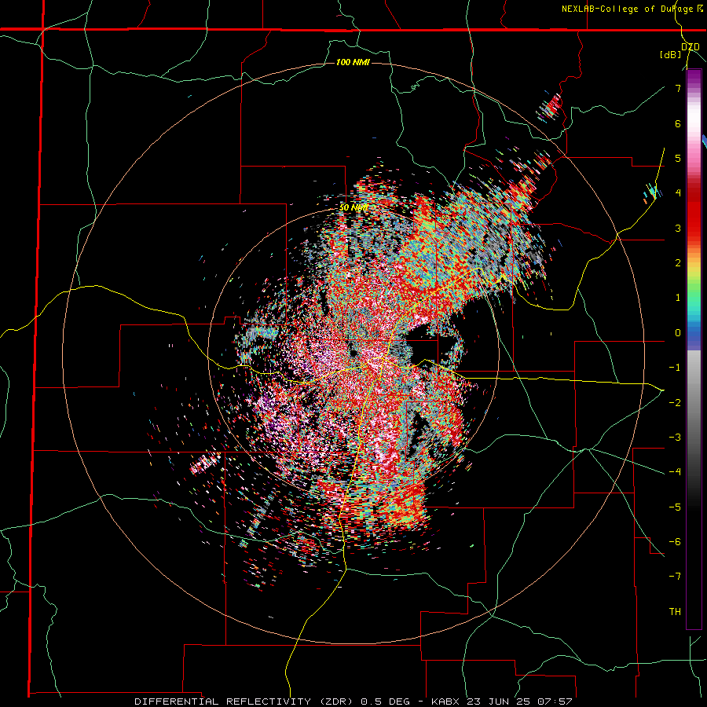Click the 6 value on color scale
Image resolution: width=707 pixels, height=707 pixels.
point(678,123)
